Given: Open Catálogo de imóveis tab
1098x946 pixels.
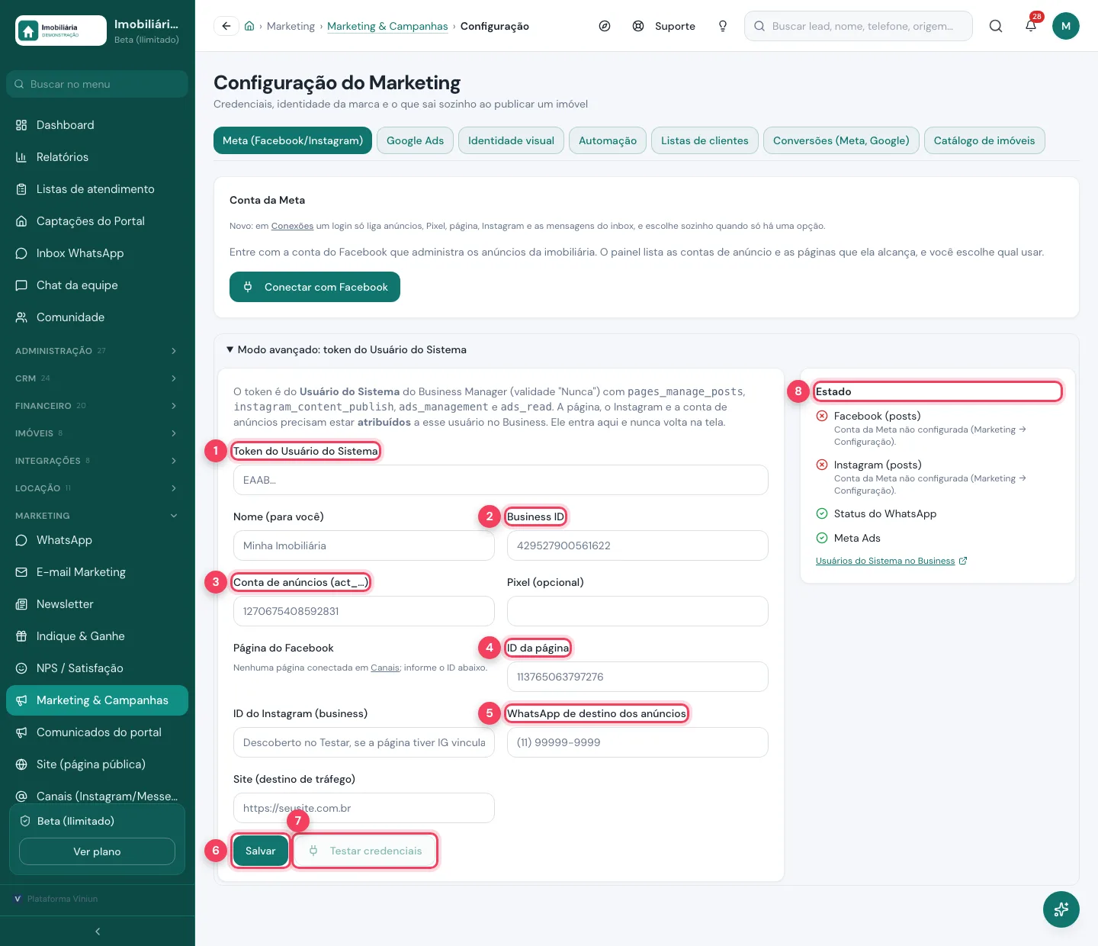Looking at the screenshot, I should point(984,140).
